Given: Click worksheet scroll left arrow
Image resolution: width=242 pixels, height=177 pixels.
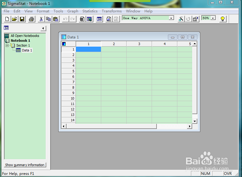Looking at the screenshot, I should (x=63, y=126).
